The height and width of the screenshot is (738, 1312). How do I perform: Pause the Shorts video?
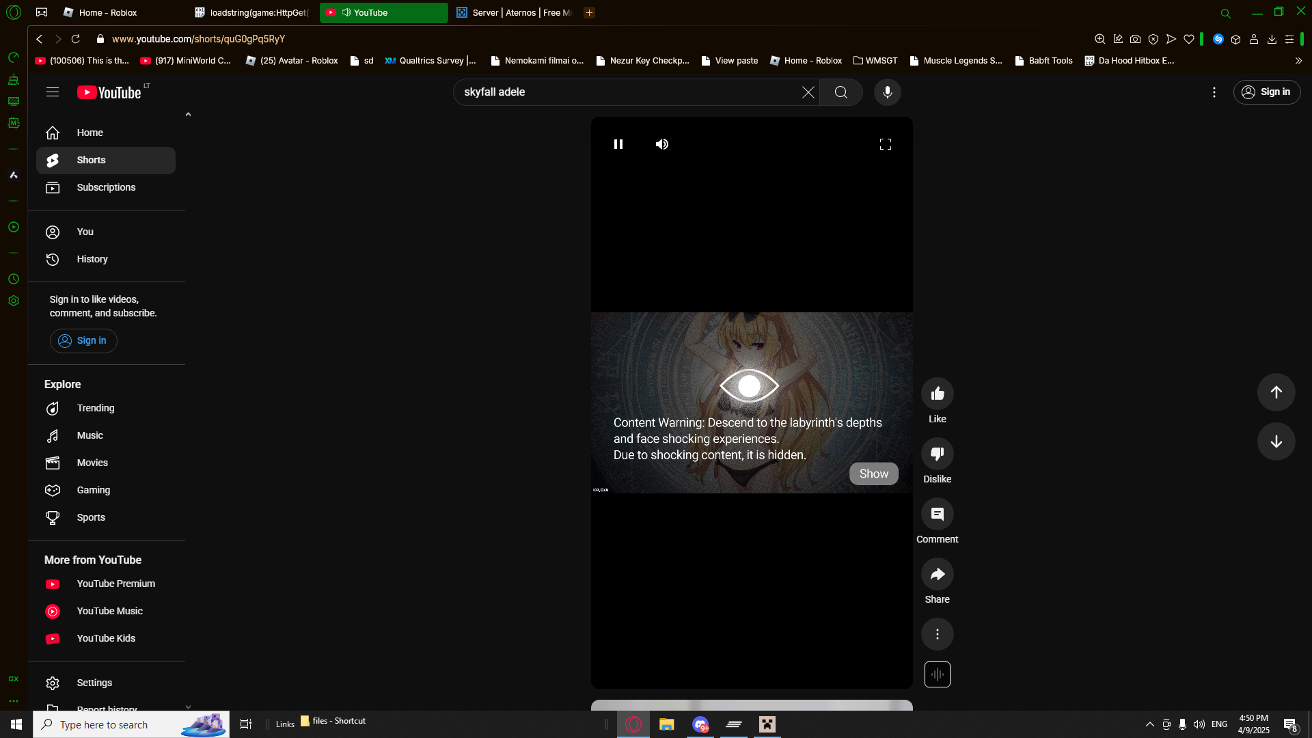click(x=618, y=144)
